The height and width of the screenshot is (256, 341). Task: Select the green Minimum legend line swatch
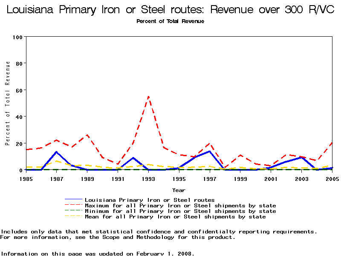tap(73, 211)
